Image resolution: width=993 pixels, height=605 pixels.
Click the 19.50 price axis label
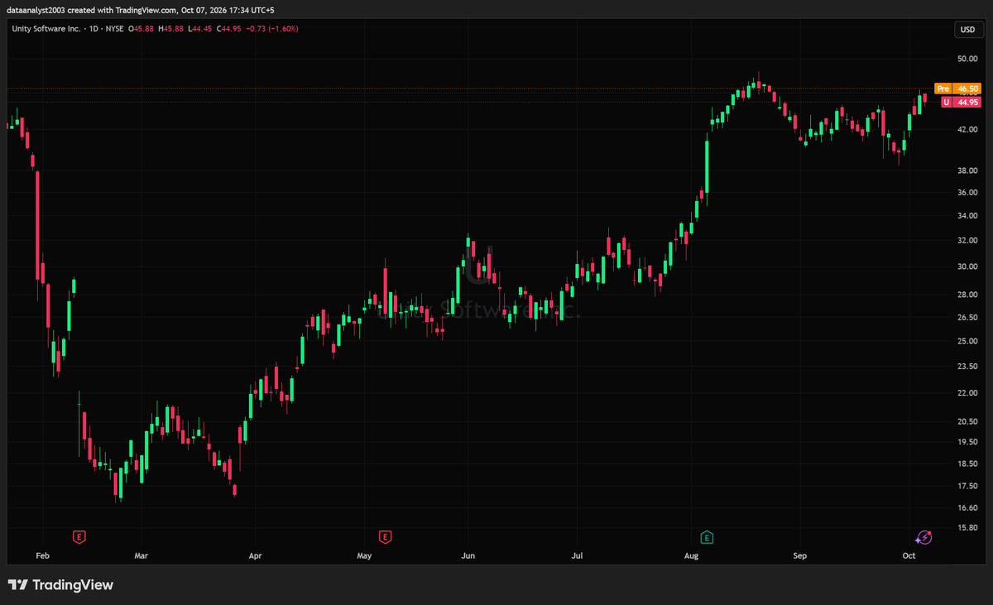(967, 442)
